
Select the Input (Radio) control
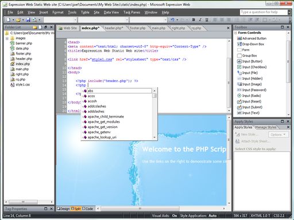point(249,96)
